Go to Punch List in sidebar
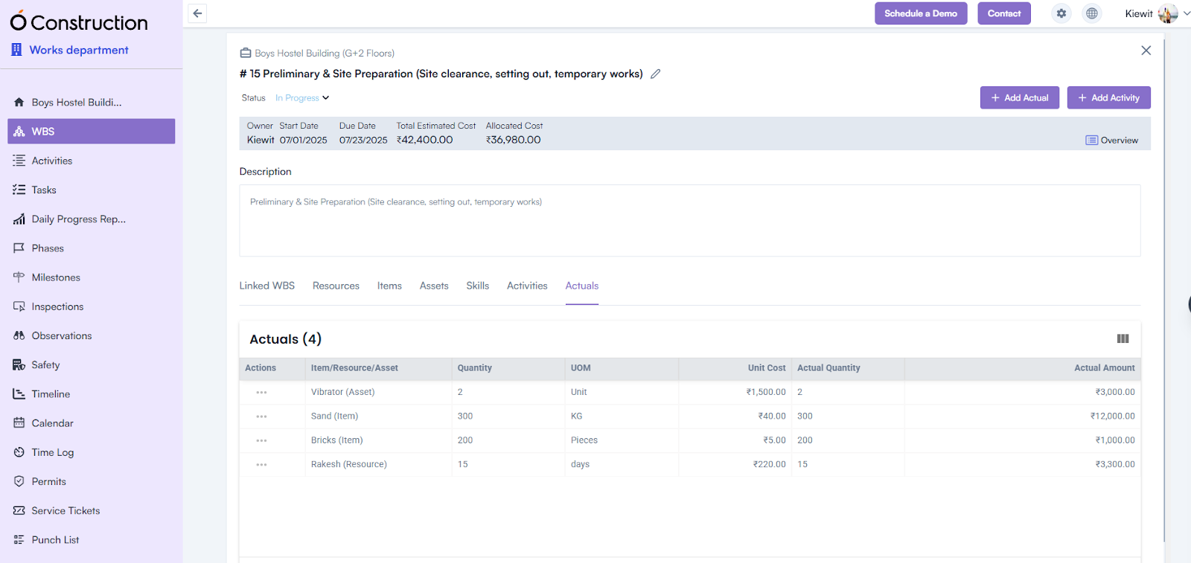Screen dimensions: 1191x563 [55, 540]
